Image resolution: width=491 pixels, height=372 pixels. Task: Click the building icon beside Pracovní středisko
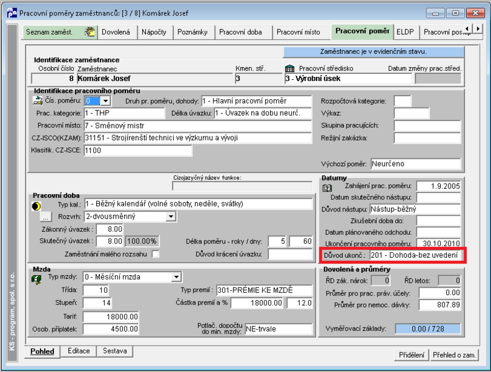(x=290, y=68)
